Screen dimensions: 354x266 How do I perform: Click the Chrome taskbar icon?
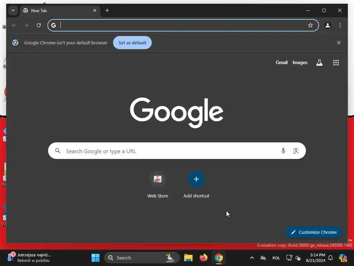[x=218, y=258]
